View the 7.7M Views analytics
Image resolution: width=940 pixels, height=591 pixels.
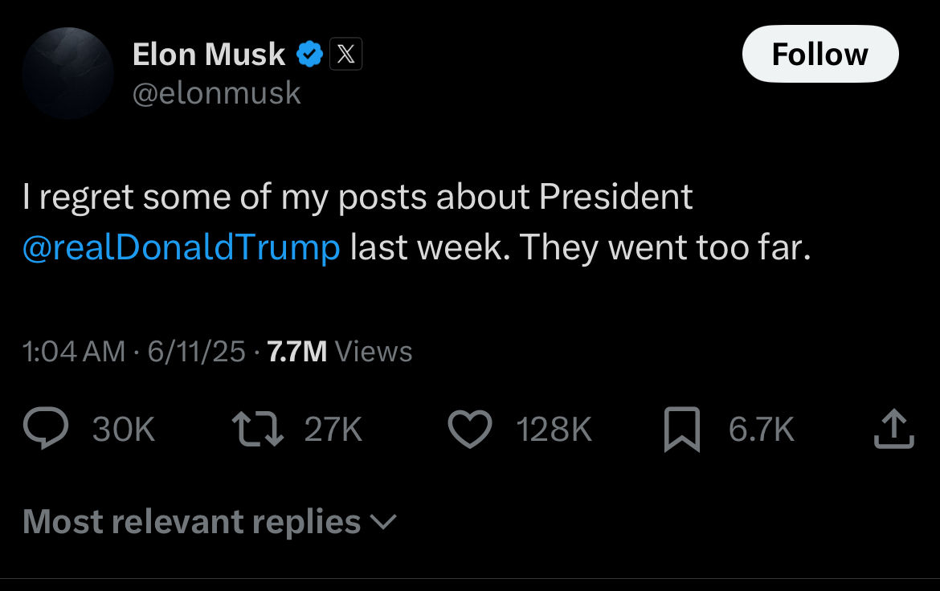click(x=339, y=352)
